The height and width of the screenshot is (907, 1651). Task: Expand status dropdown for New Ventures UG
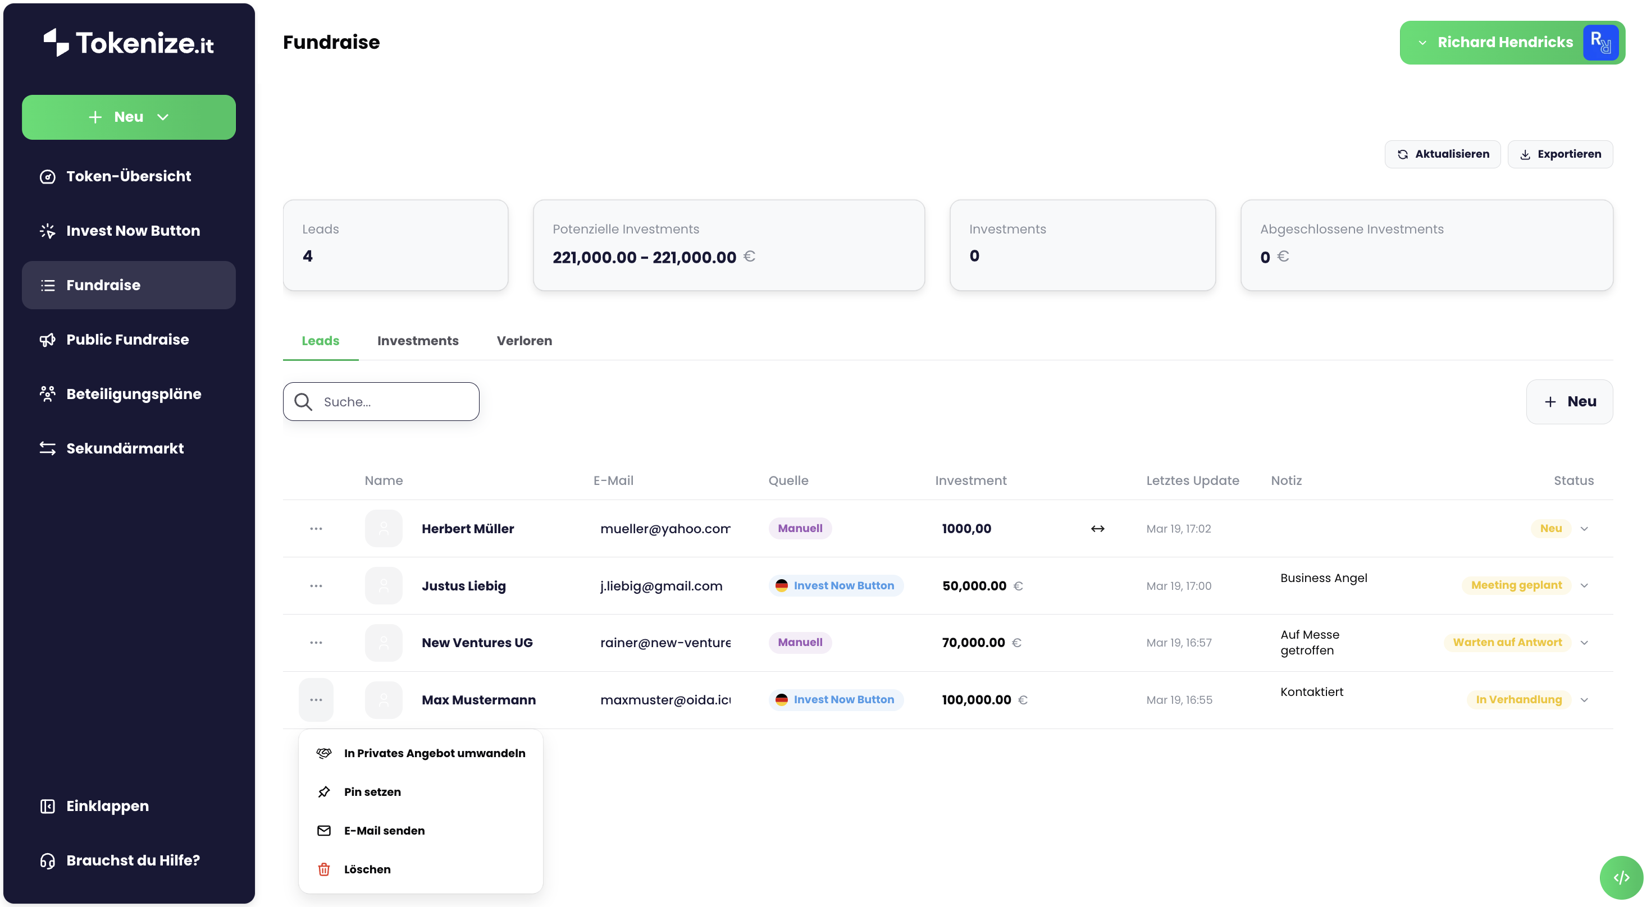(x=1584, y=643)
